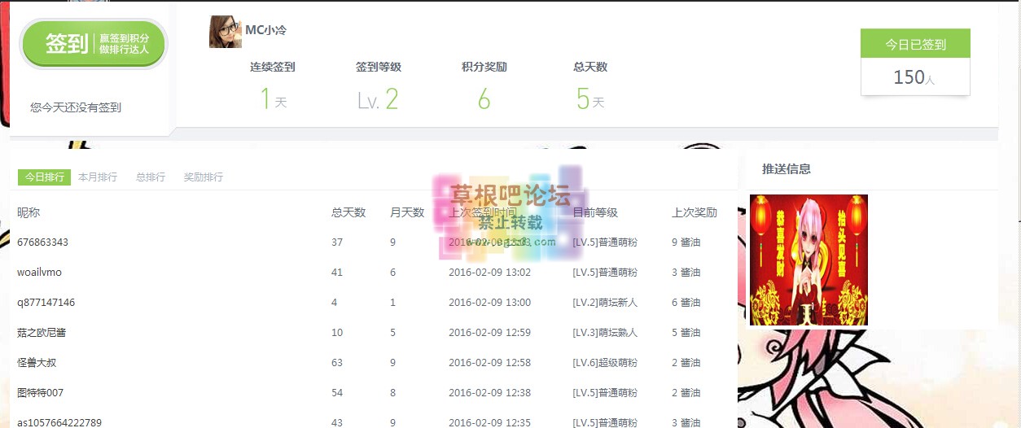Click the 2016-02-09 12:59 sign-in time

[489, 332]
